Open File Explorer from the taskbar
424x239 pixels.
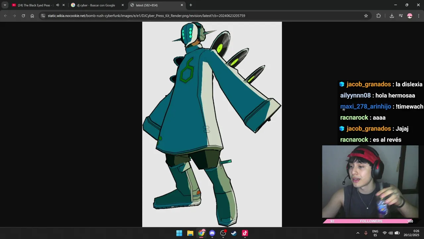click(190, 233)
